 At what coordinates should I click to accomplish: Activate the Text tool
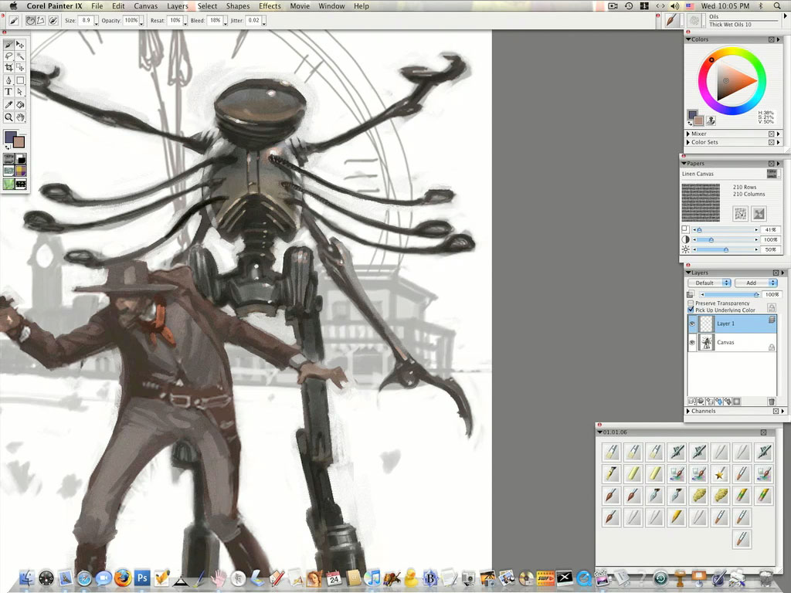8,92
